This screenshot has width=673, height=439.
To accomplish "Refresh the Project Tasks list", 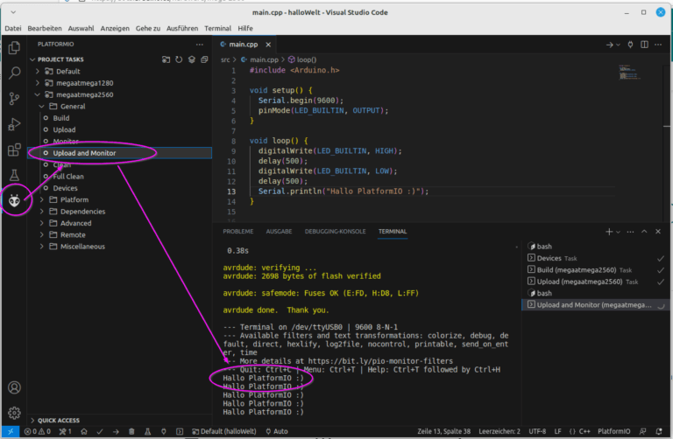I will (179, 59).
